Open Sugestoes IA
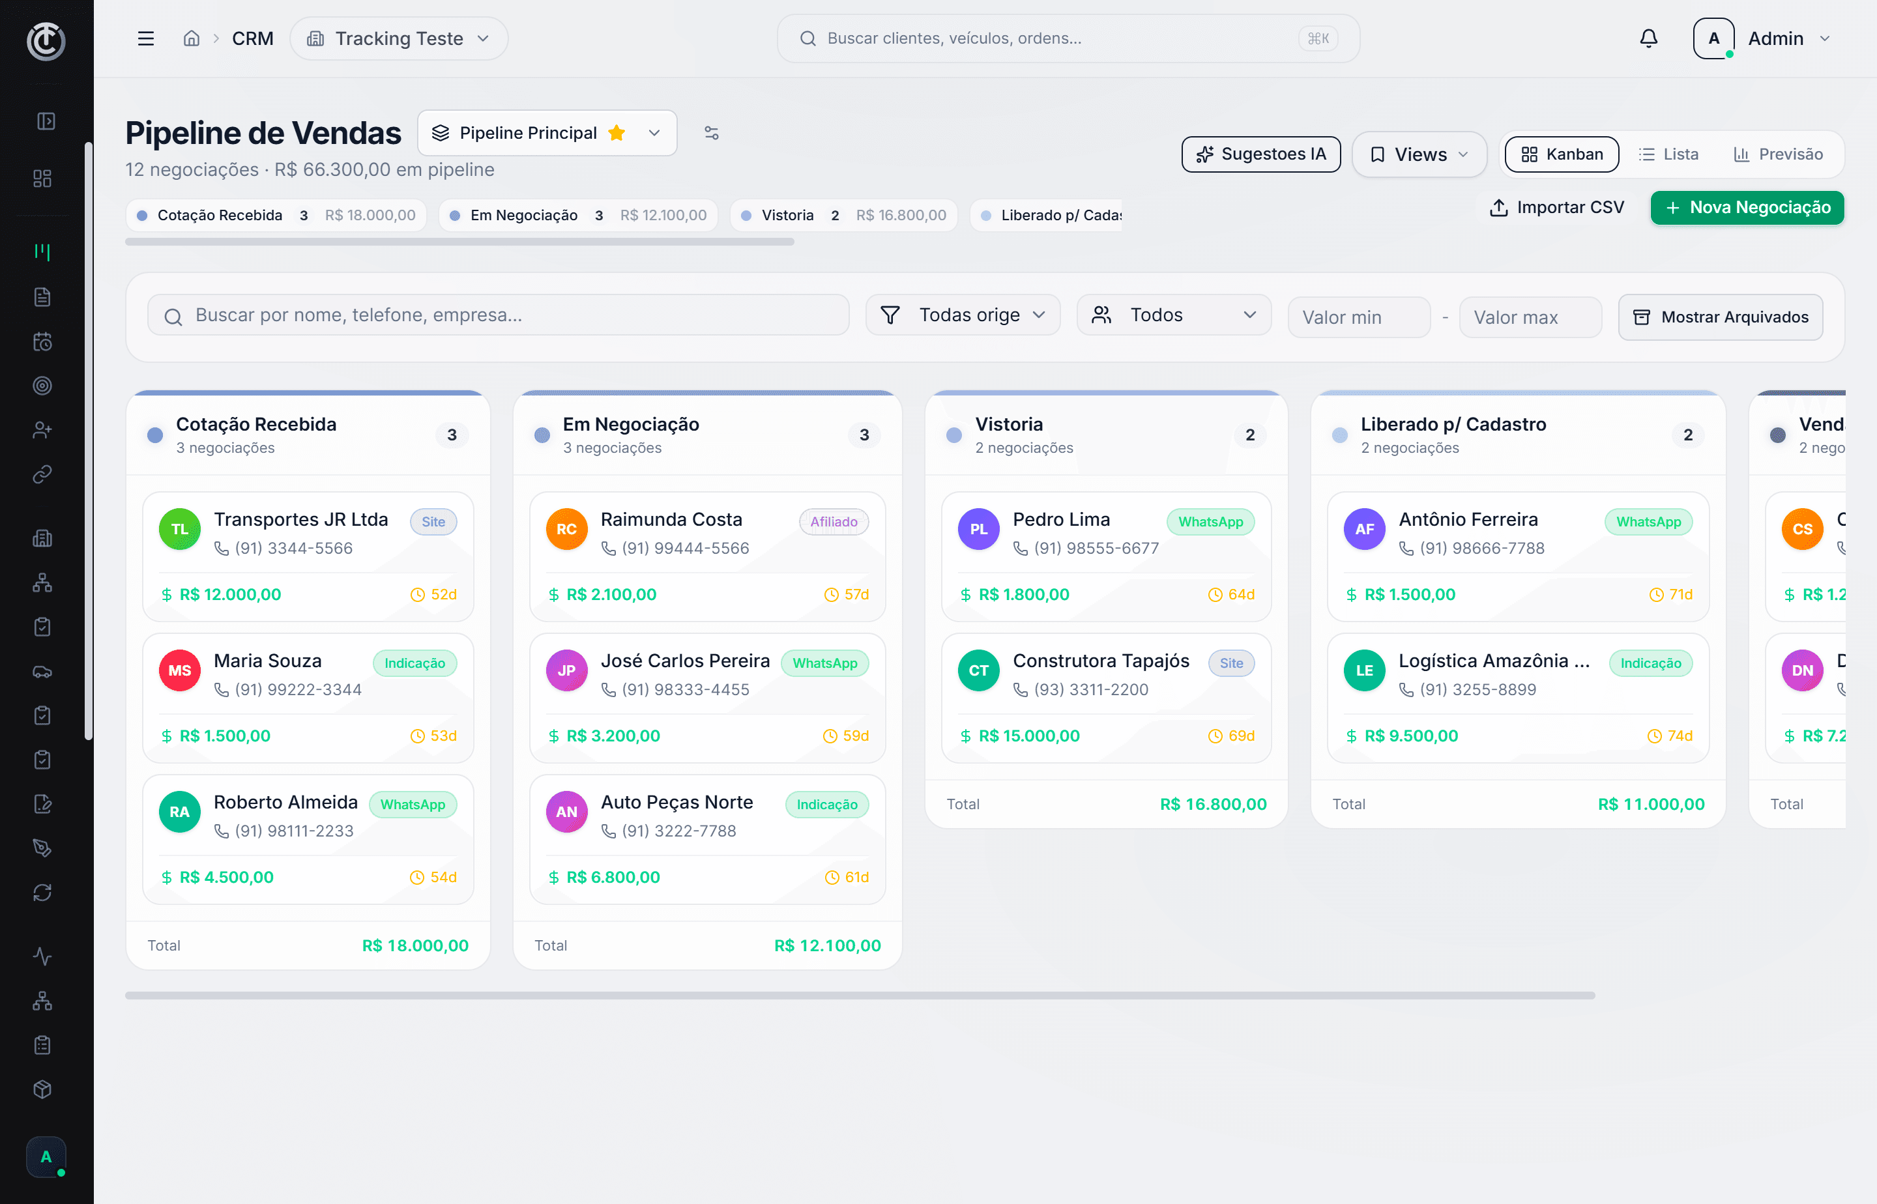Screen dimensions: 1877x1204 (x=1260, y=154)
